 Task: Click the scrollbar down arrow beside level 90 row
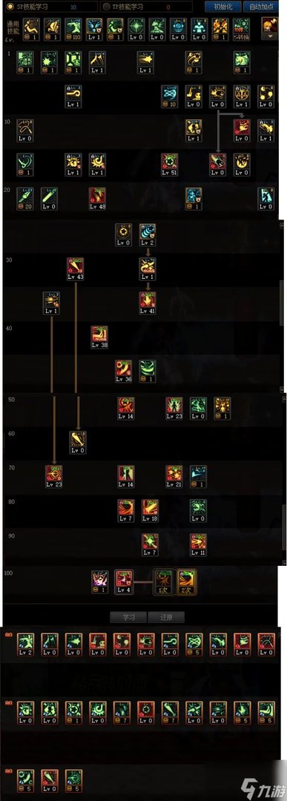pos(284,562)
